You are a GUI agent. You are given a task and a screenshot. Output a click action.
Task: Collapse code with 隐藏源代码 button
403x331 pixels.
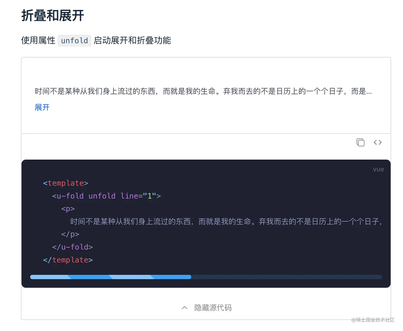pos(206,308)
